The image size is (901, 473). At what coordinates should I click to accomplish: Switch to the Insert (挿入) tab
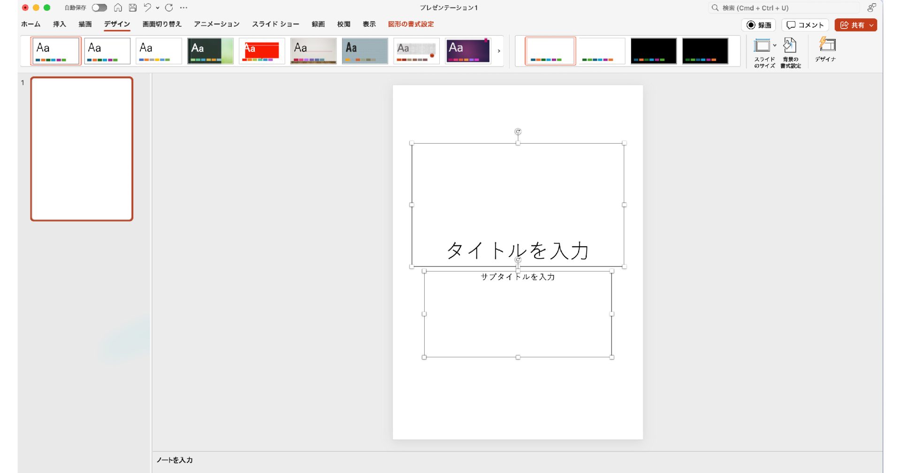click(x=59, y=24)
